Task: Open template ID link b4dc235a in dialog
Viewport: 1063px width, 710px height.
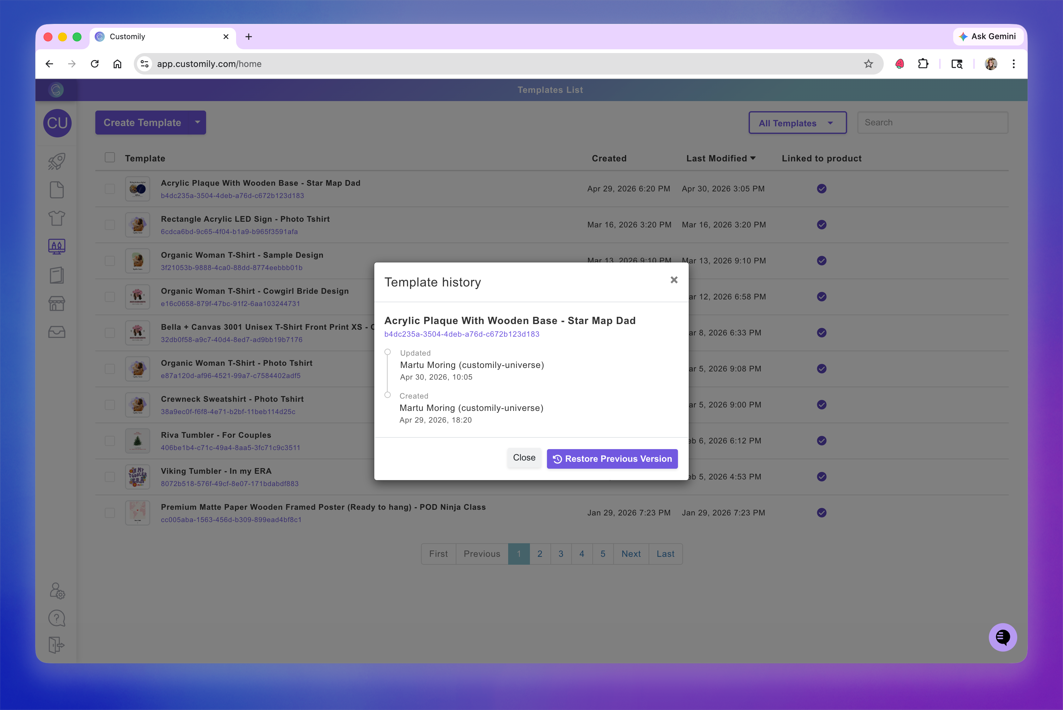Action: point(461,334)
